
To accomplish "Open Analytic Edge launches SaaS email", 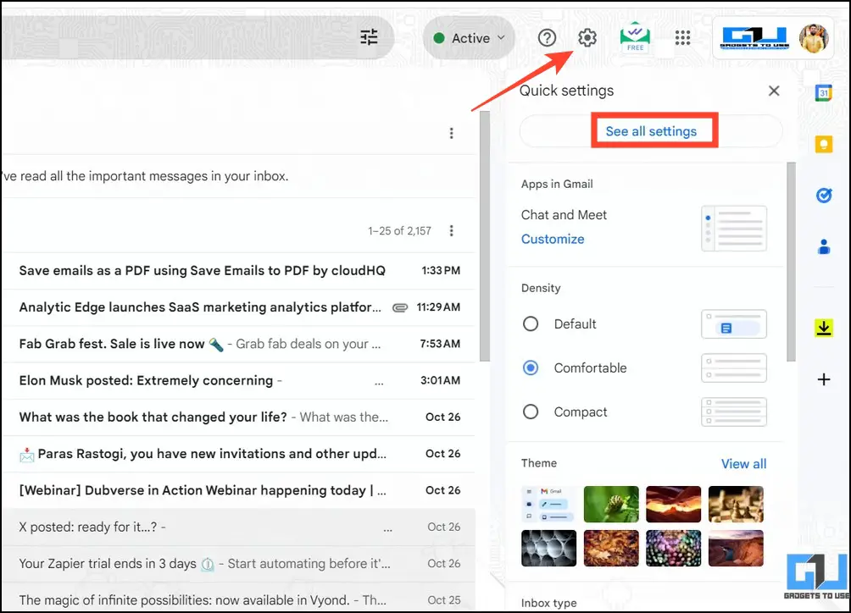I will [239, 307].
